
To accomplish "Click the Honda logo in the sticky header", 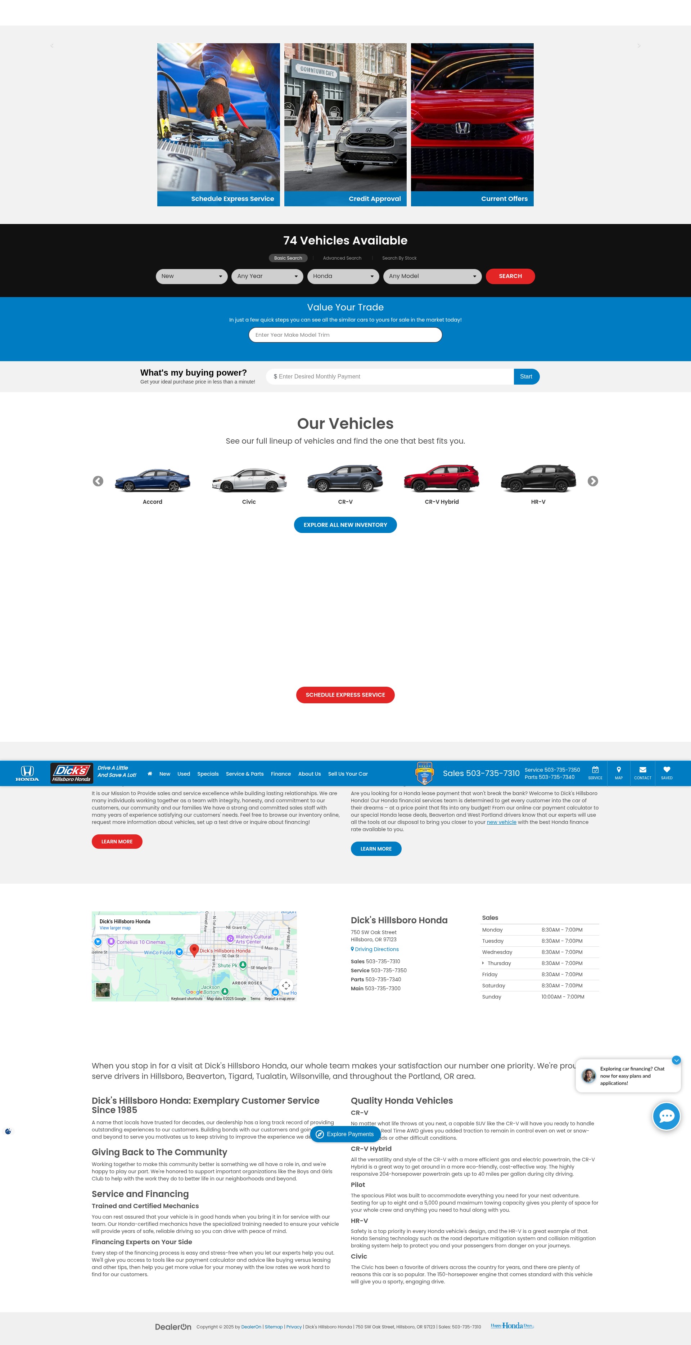I will coord(27,773).
